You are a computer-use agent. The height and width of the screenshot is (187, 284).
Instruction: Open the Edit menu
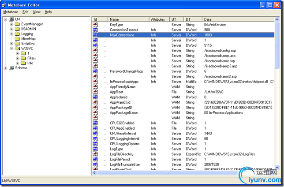point(26,12)
